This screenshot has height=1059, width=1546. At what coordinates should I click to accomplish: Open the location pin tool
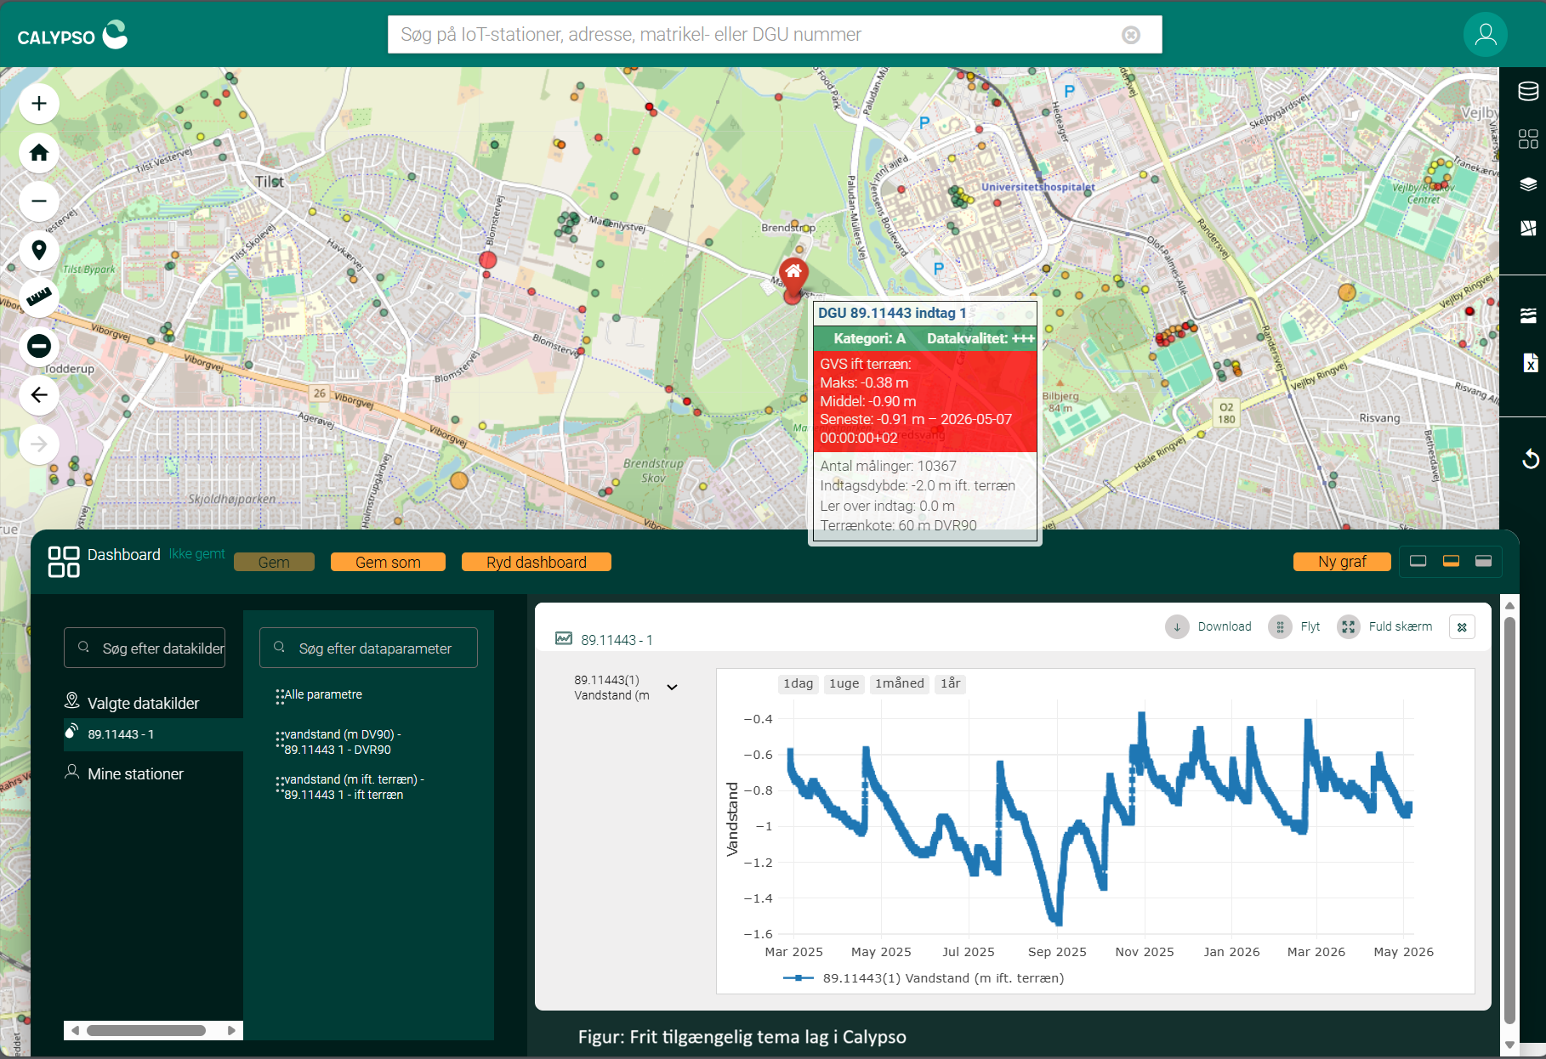pos(39,250)
